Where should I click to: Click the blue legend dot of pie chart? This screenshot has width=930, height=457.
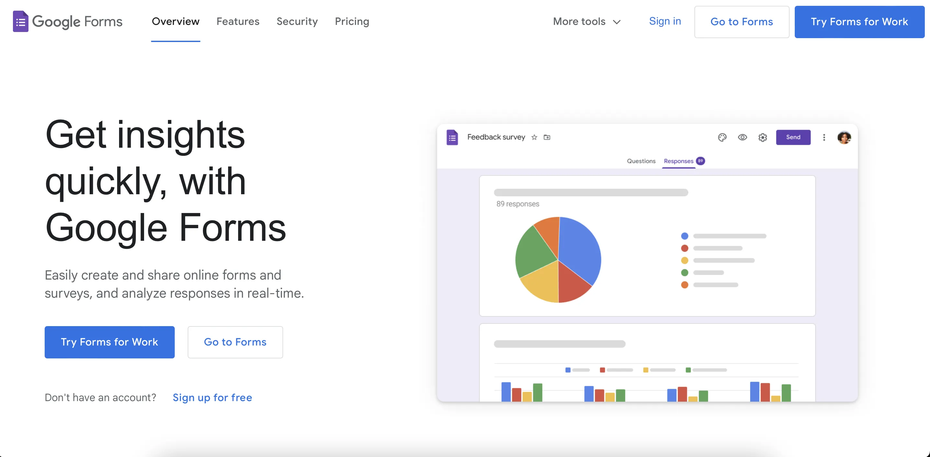(x=684, y=236)
